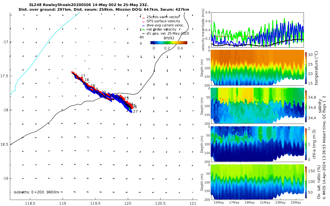
Task: Click day marker '18' on the glider track
Action: (87, 80)
